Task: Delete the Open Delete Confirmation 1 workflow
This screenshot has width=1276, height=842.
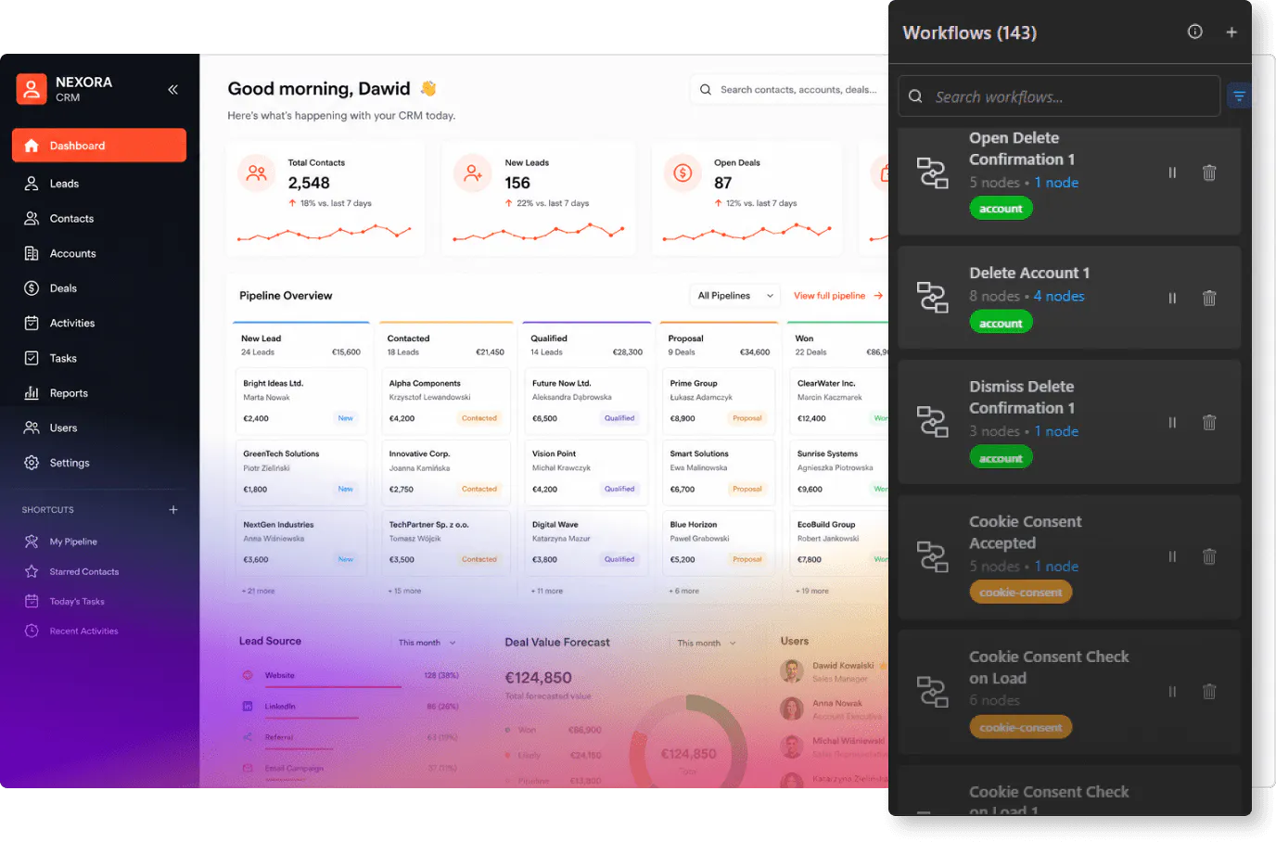Action: pos(1209,172)
